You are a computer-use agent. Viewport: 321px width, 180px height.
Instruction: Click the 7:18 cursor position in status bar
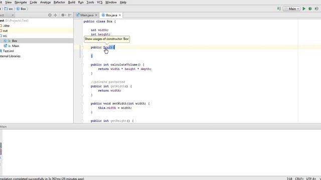[x=289, y=178]
